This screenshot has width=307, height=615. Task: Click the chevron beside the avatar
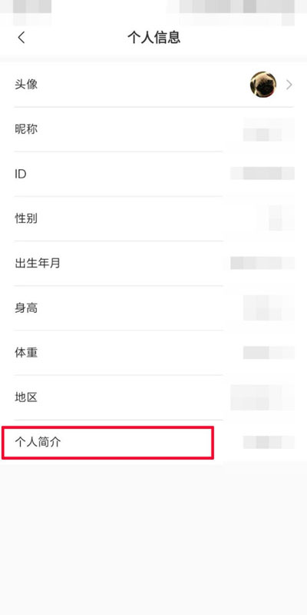point(289,85)
